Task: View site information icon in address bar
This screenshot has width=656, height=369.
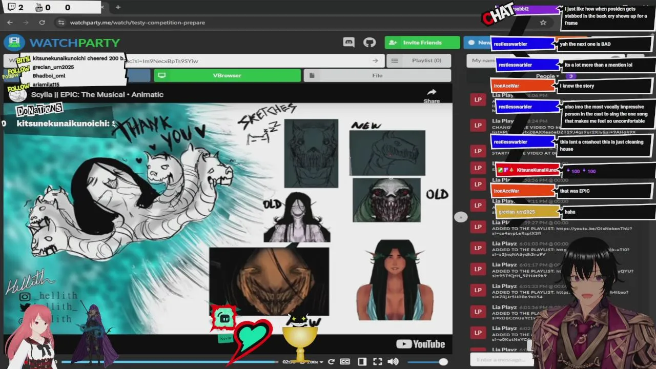Action: click(61, 23)
